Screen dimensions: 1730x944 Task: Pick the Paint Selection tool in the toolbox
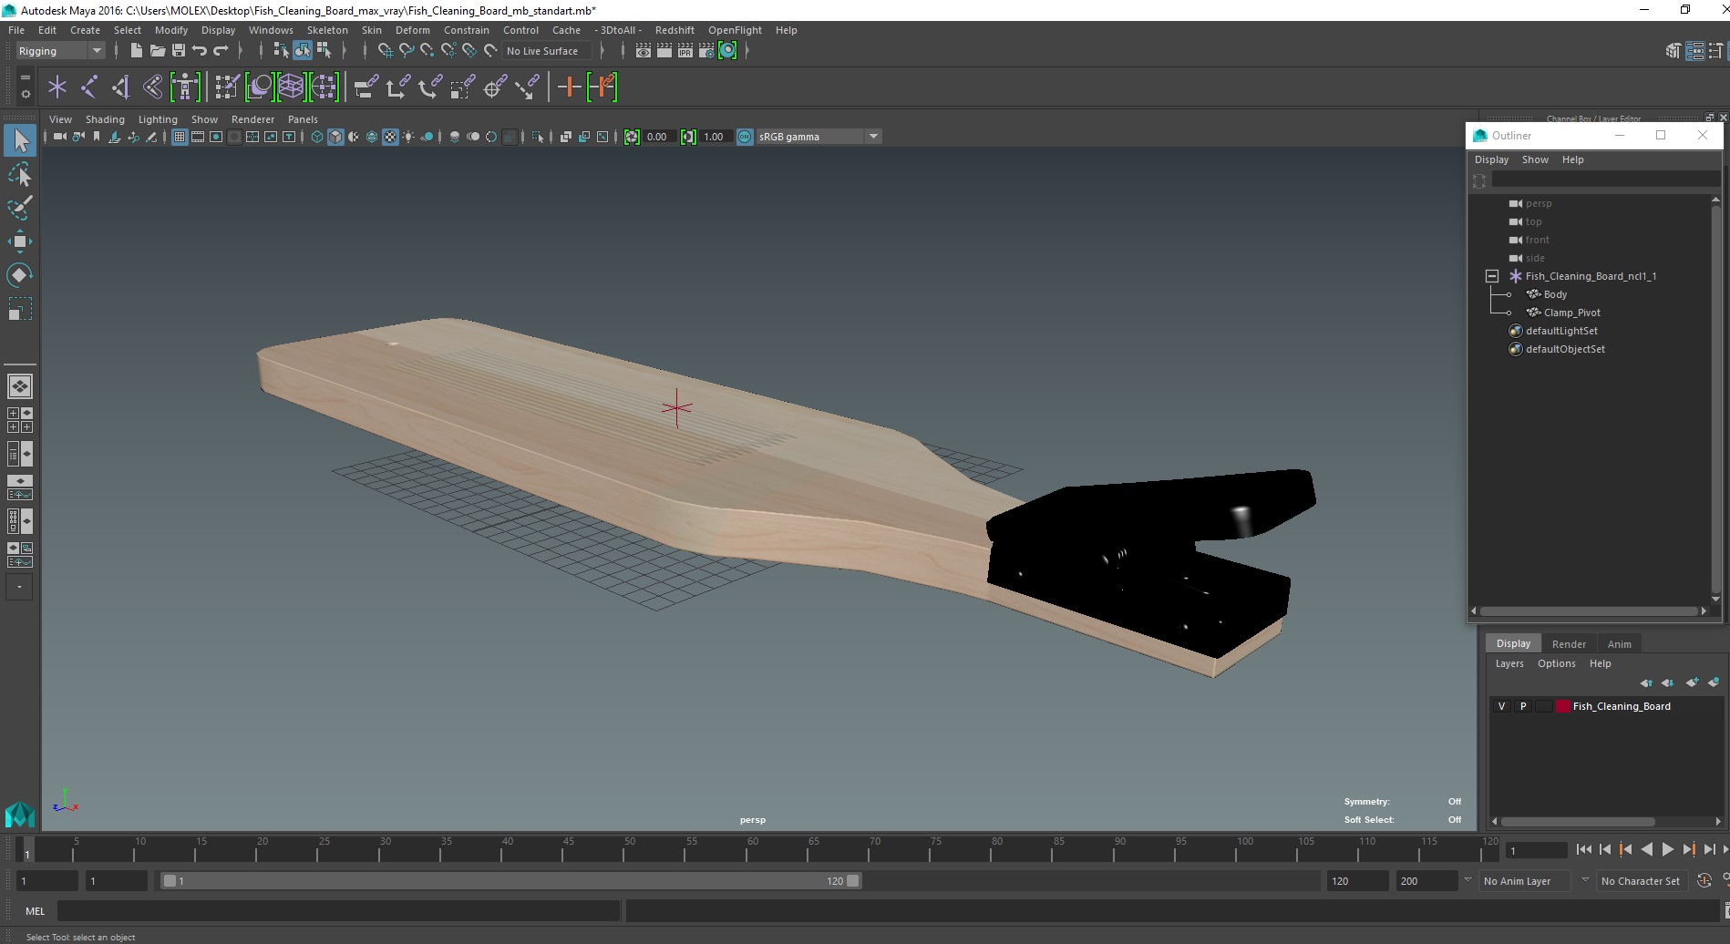(x=19, y=208)
